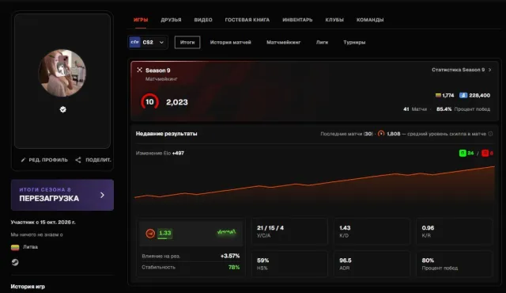
Task: Click the 21 / 15 / 4 У/С/А stat card
Action: [289, 231]
